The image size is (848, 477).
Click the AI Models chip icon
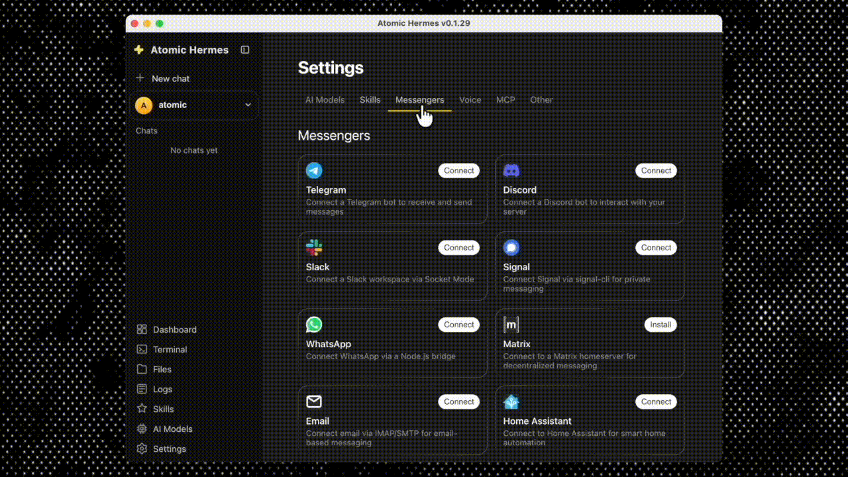[x=142, y=429]
